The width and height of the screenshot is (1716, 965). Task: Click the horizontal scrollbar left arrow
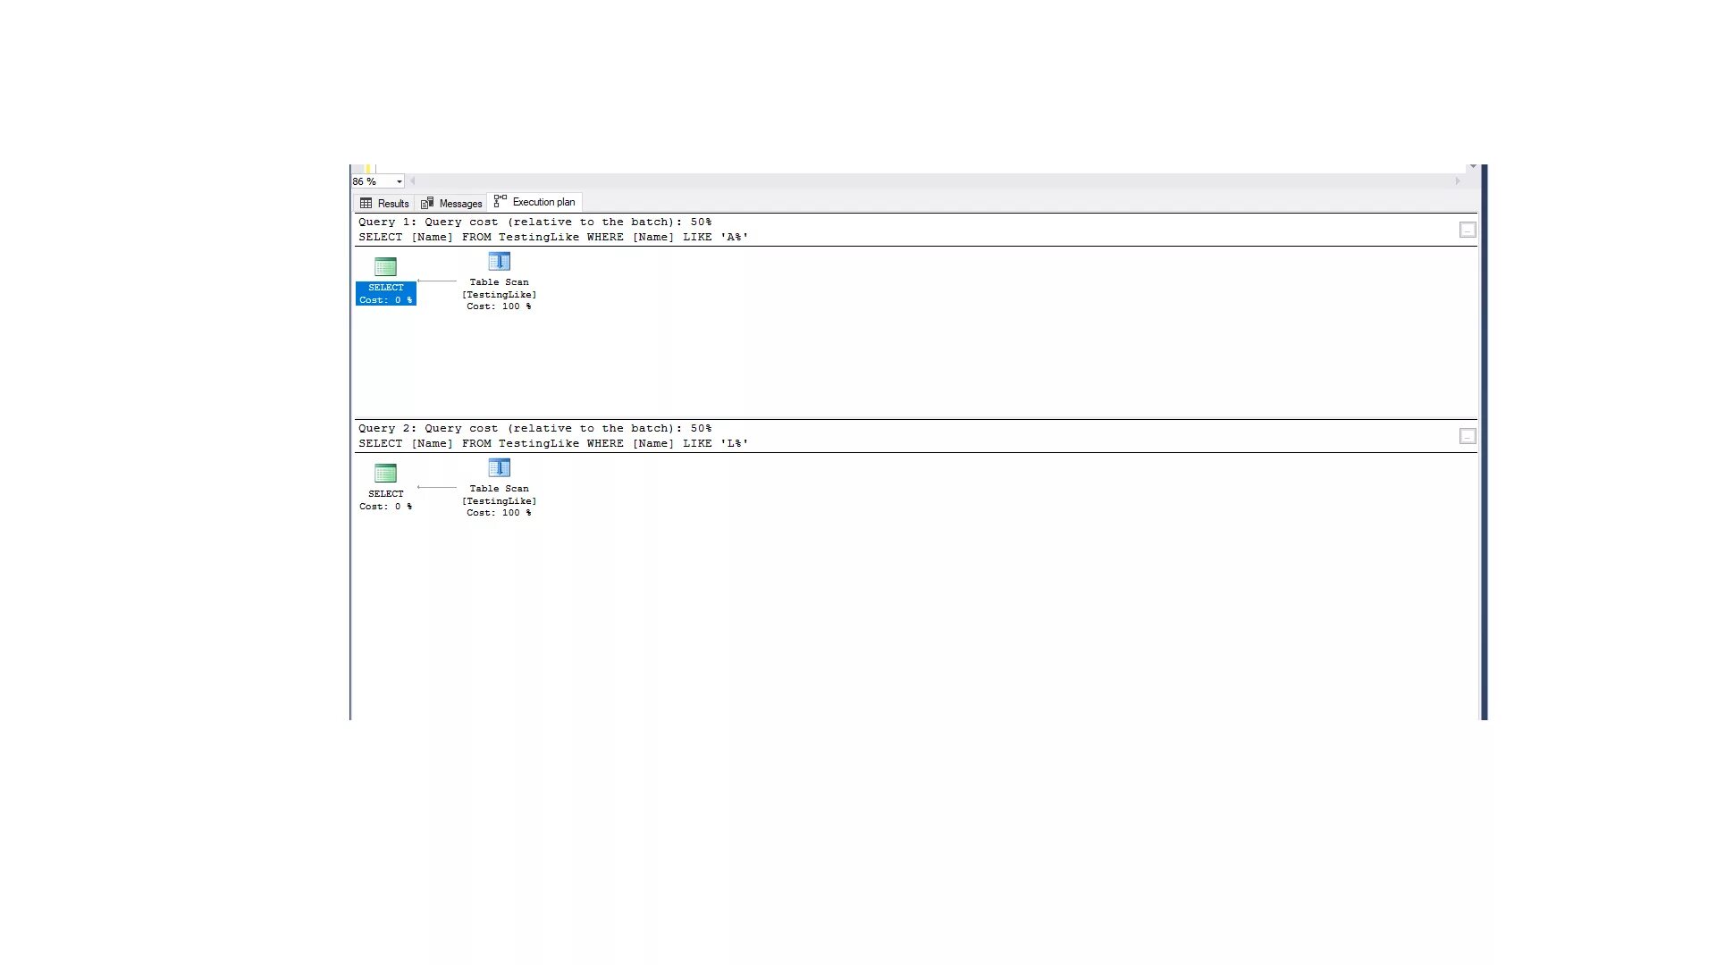(x=413, y=181)
